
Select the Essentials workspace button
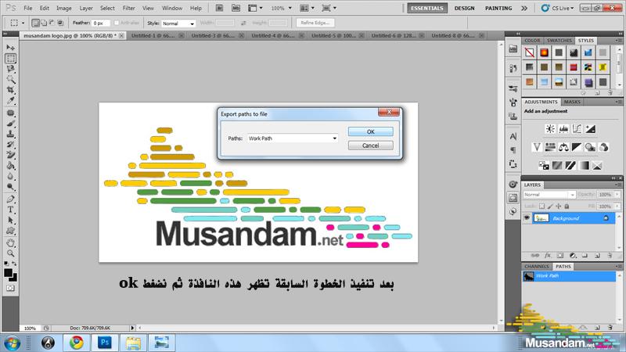(427, 8)
